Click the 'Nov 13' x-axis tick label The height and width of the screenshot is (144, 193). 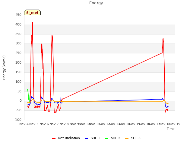[115, 124]
